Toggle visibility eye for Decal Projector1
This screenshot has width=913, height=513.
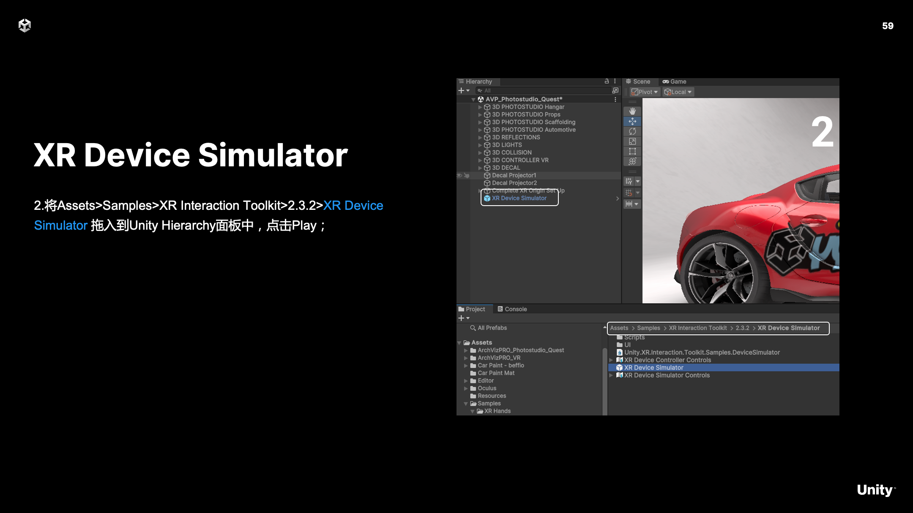[459, 175]
